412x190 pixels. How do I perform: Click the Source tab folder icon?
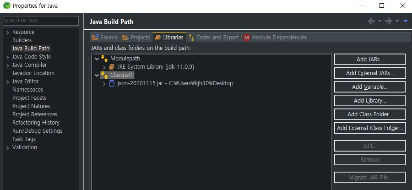(95, 38)
